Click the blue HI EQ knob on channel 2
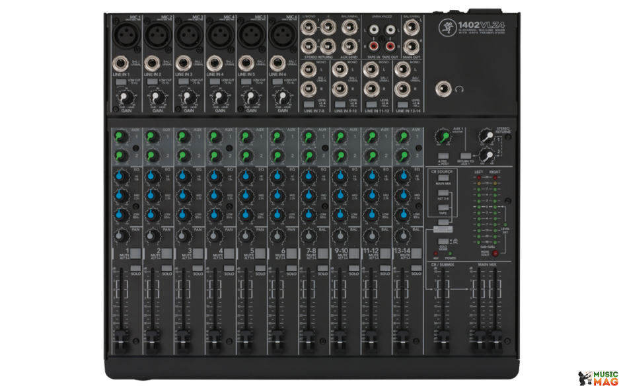The height and width of the screenshot is (388, 621). pos(152,176)
